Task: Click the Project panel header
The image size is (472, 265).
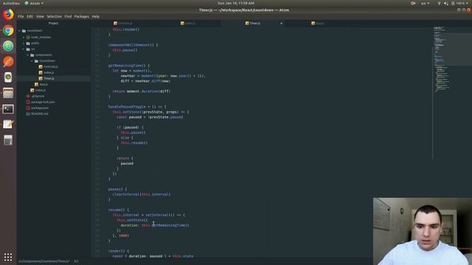Action: pos(53,23)
